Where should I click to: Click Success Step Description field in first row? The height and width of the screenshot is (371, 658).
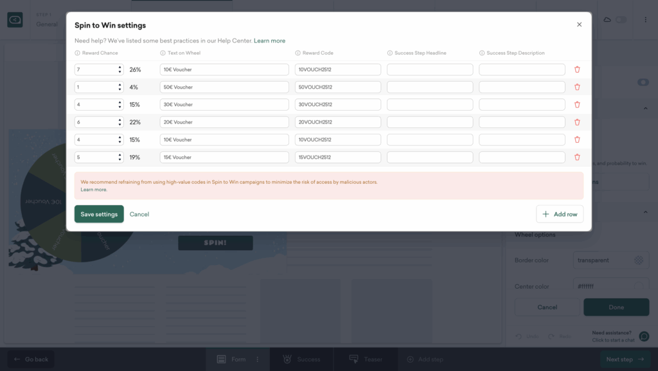pos(522,69)
